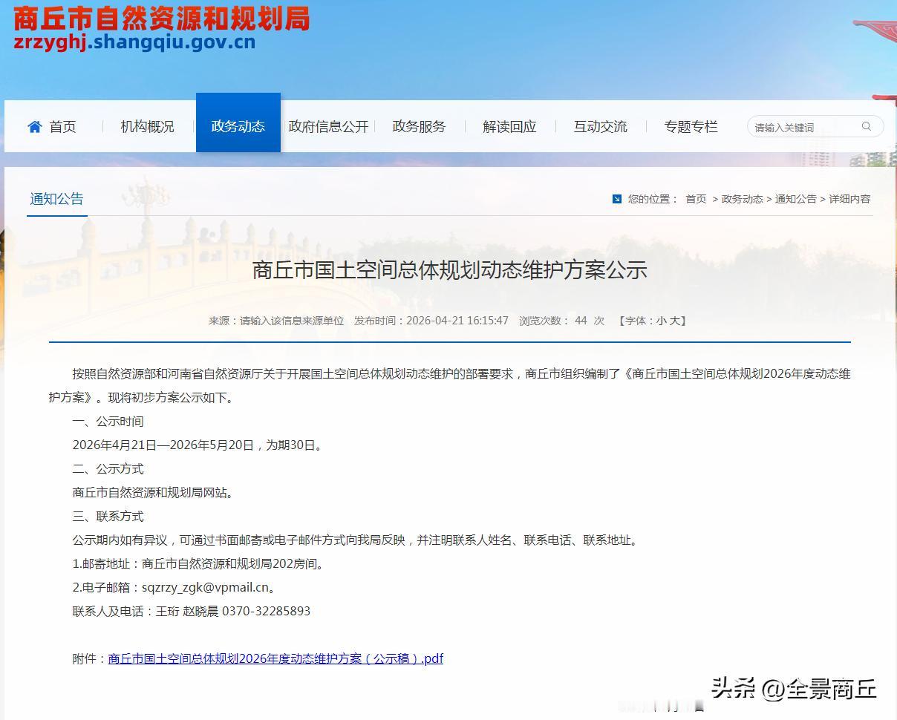Set font size to 大
Viewport: 897px width, 720px height.
pos(675,321)
